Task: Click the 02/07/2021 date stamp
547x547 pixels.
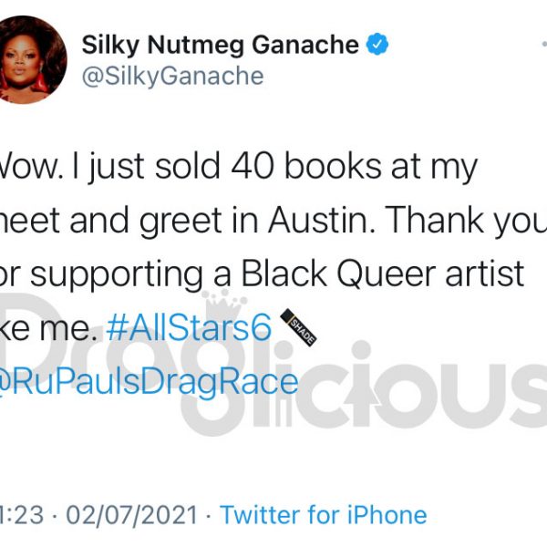Action: (x=132, y=514)
